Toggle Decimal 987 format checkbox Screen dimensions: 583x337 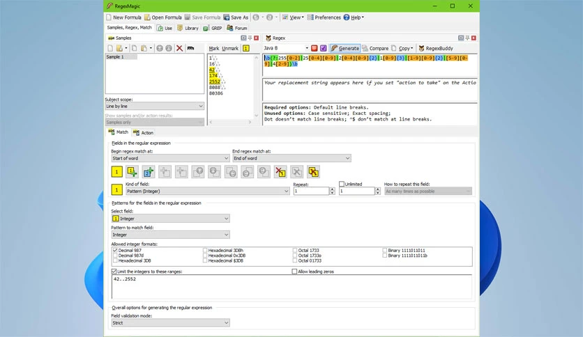115,251
